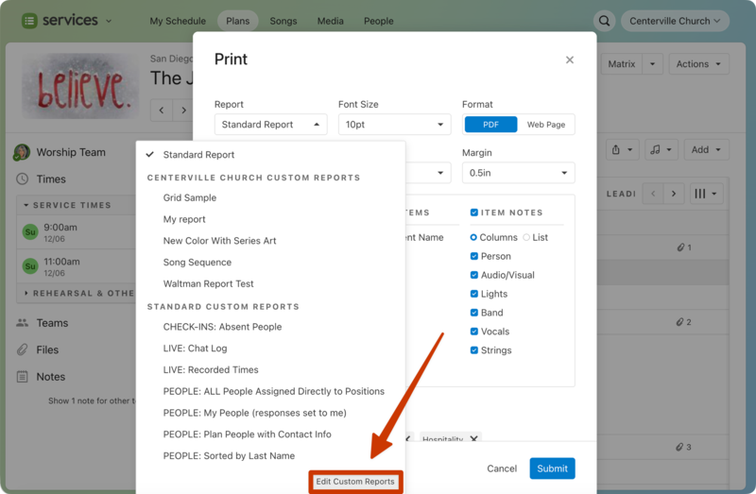
Task: Click previous arrow beside LEADI header
Action: click(653, 194)
